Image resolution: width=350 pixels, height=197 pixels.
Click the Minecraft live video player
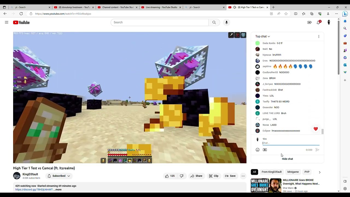pyautogui.click(x=130, y=98)
